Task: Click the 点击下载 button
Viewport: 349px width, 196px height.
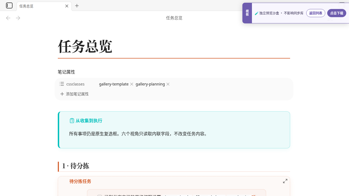Action: [x=337, y=13]
